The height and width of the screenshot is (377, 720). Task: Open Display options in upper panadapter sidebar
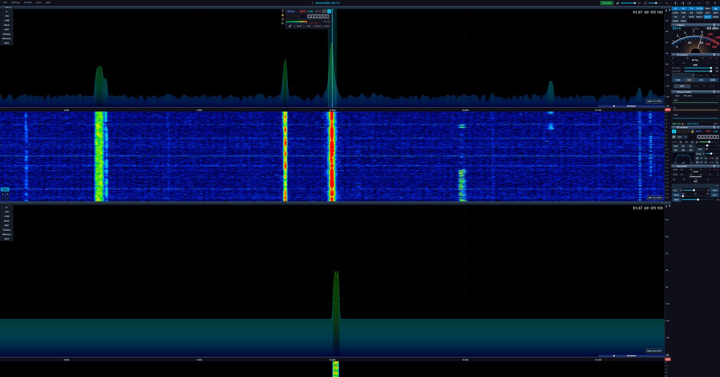click(x=7, y=34)
